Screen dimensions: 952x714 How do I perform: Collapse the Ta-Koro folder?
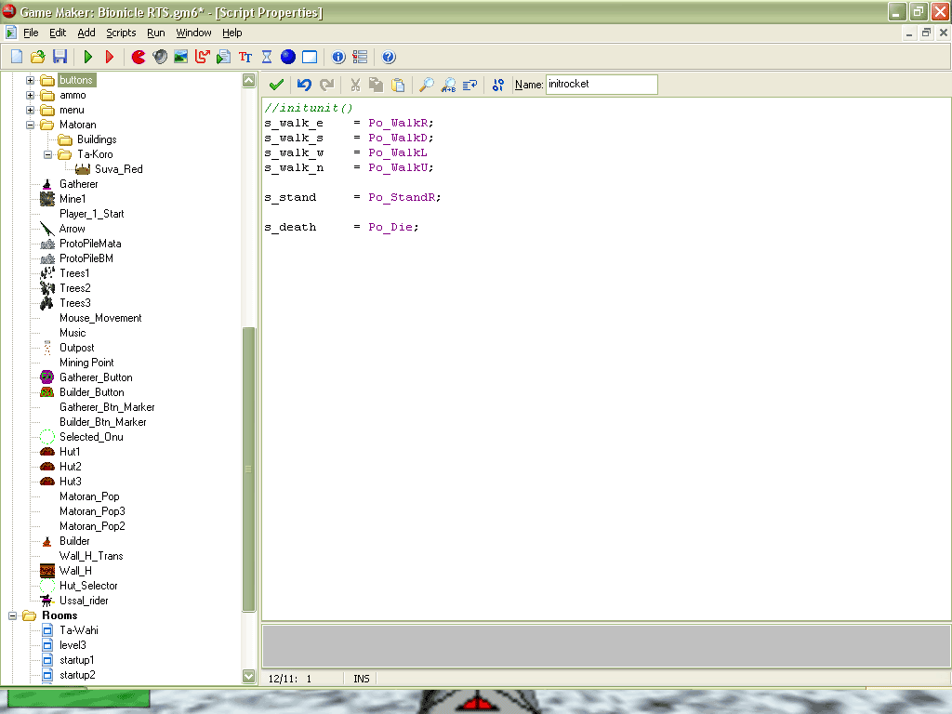tap(46, 153)
